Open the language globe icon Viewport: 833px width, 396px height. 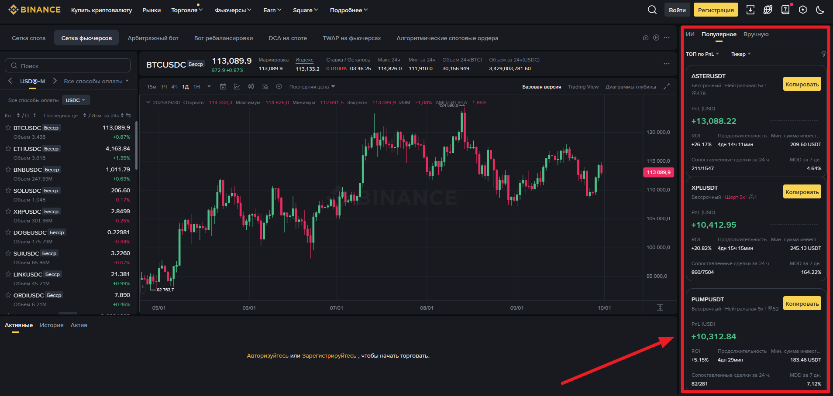(x=768, y=10)
